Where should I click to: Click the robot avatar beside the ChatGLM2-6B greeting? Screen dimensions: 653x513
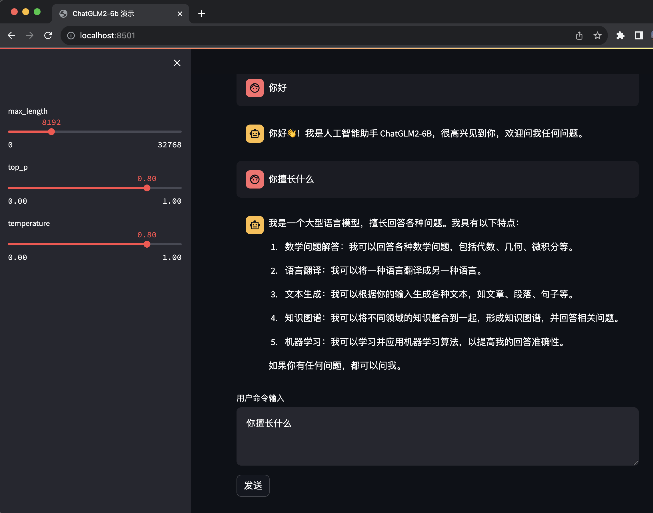[255, 133]
